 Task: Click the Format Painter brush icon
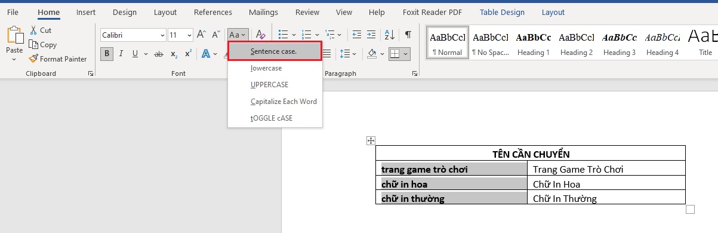[34, 59]
